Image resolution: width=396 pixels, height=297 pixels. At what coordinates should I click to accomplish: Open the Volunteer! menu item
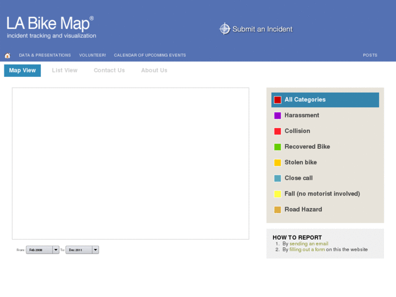click(x=93, y=55)
